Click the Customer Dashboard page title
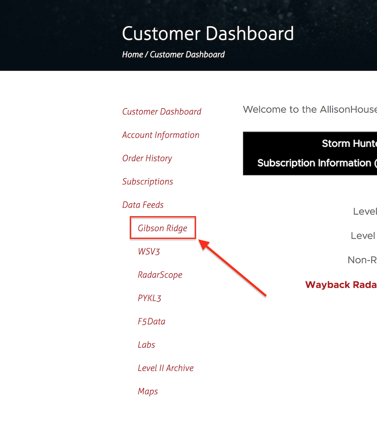This screenshot has height=440, width=377. pyautogui.click(x=208, y=34)
